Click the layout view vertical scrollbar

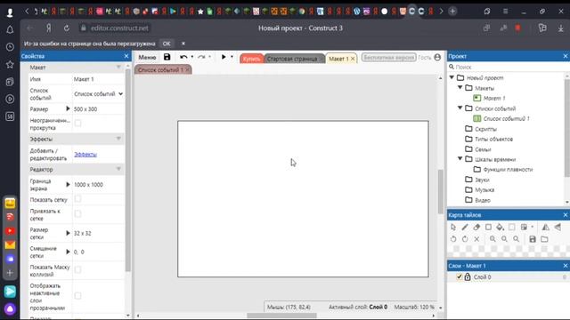coord(440,192)
